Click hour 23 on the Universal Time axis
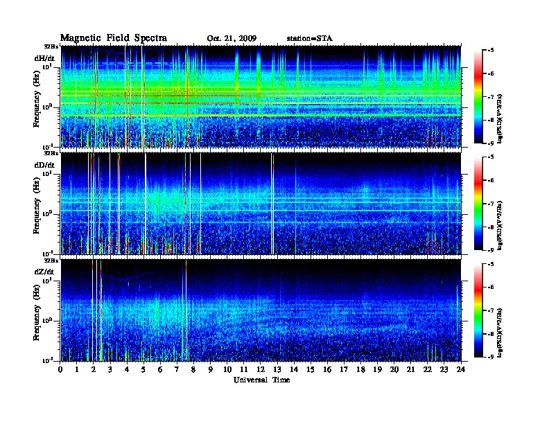 pos(444,370)
